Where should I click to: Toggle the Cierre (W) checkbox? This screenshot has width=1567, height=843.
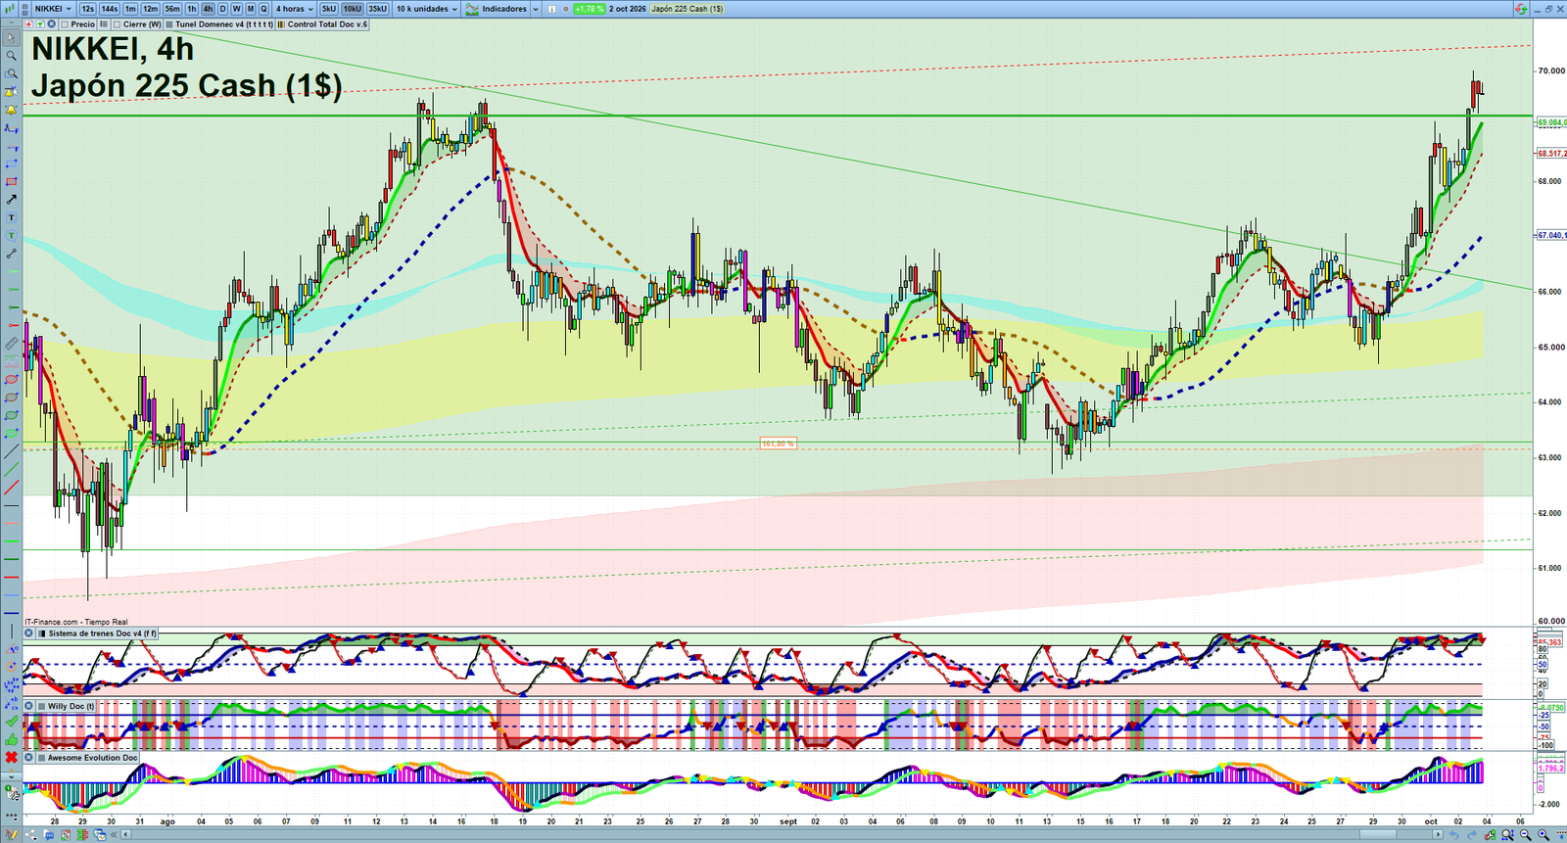(x=118, y=24)
